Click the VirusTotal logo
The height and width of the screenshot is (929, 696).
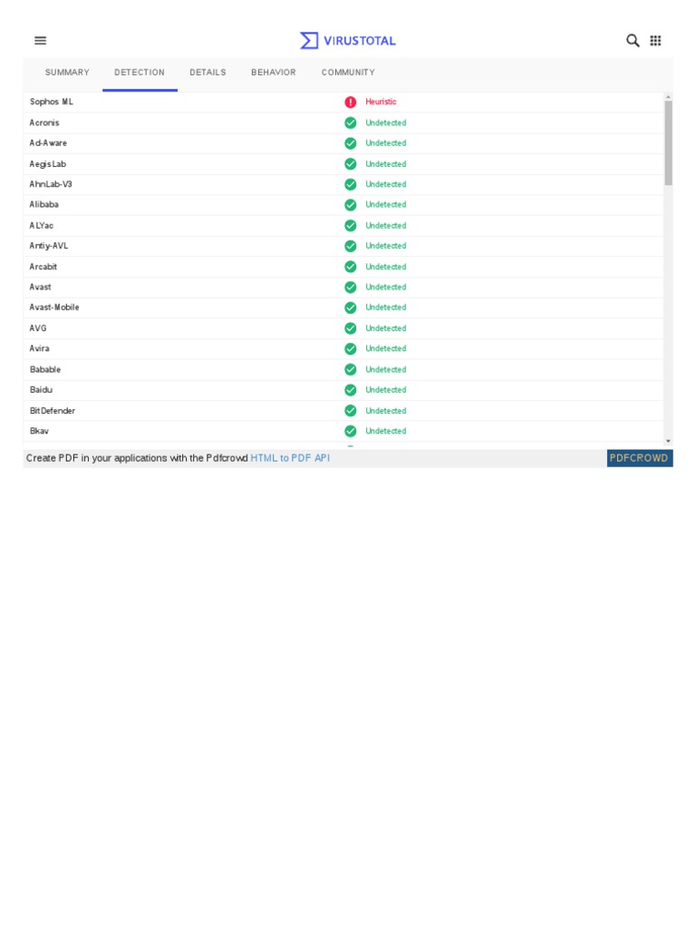coord(348,41)
